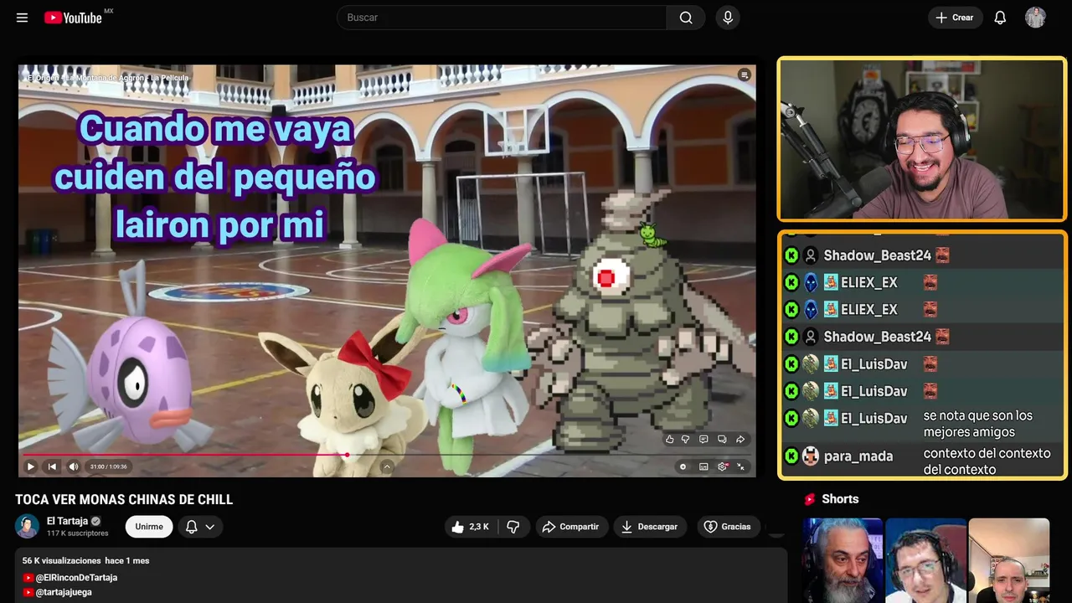Click message 'se nota que son los mejores amigos'
This screenshot has height=603, width=1072.
pos(978,424)
